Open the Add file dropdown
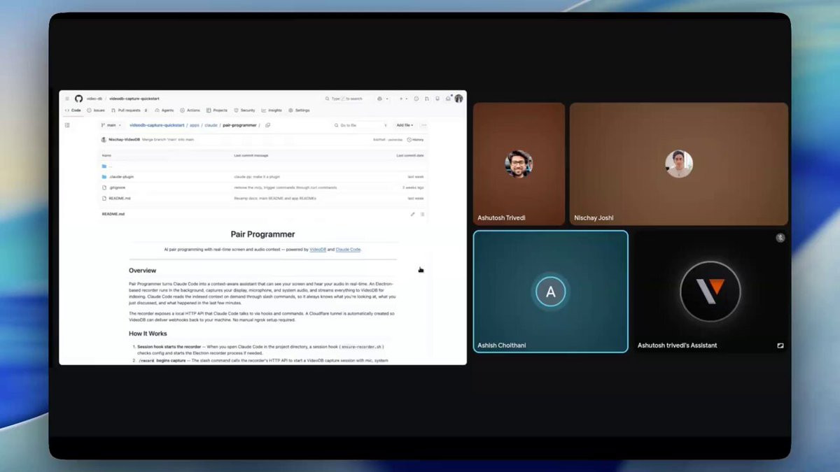 (405, 125)
